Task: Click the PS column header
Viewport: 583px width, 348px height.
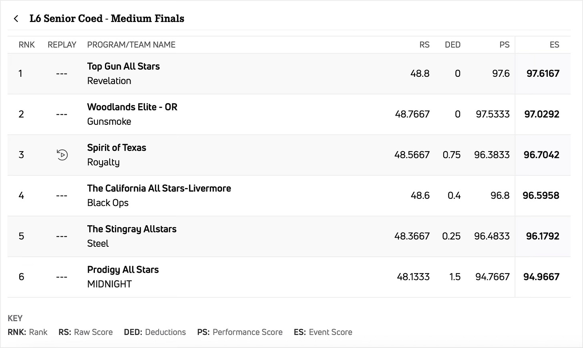Action: [505, 45]
